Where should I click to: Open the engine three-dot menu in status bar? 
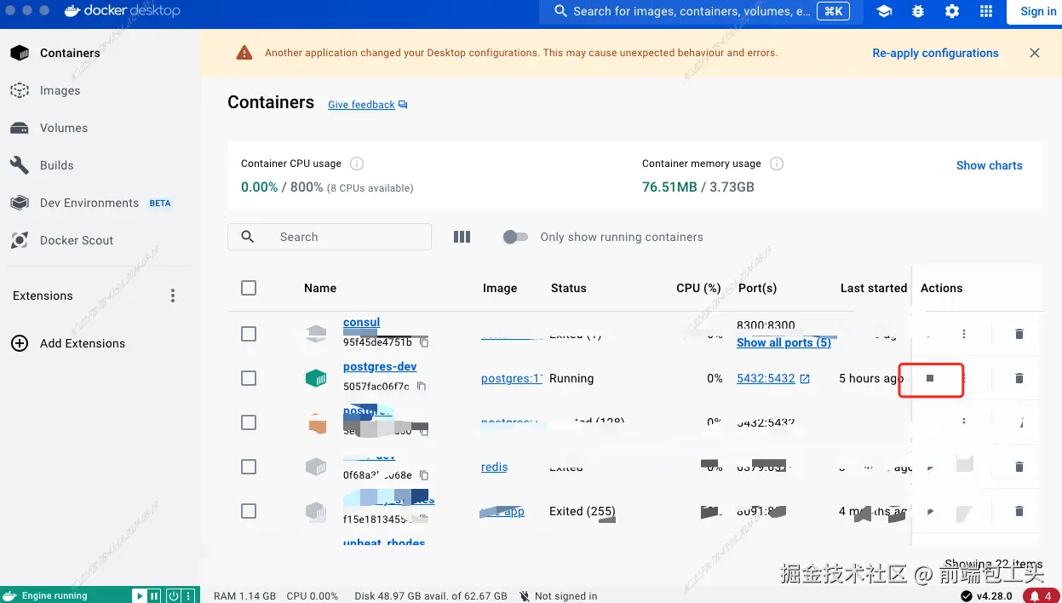coord(189,595)
